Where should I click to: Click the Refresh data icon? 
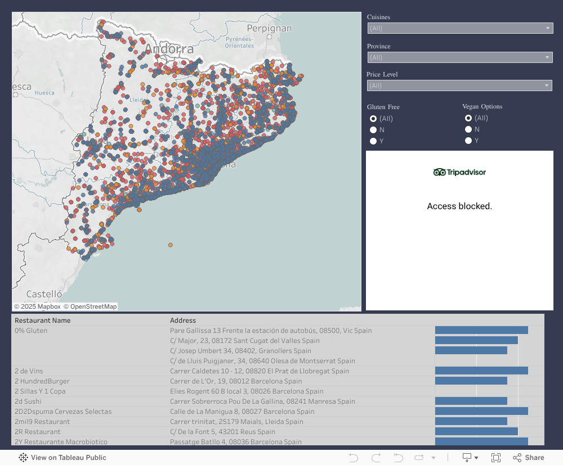419,458
